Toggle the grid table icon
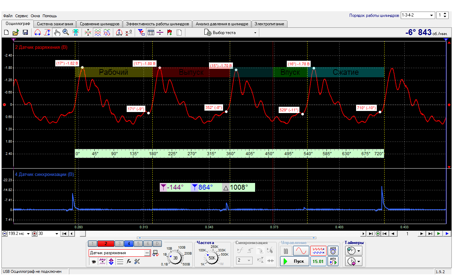 click(151, 32)
